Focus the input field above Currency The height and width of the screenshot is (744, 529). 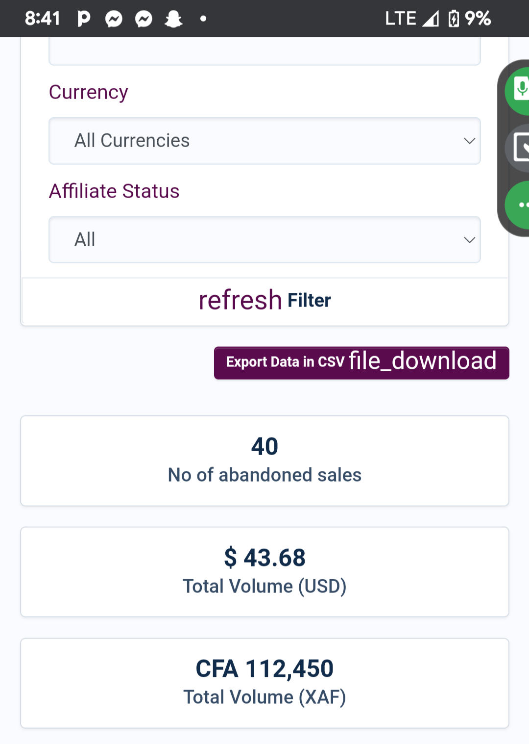point(264,51)
